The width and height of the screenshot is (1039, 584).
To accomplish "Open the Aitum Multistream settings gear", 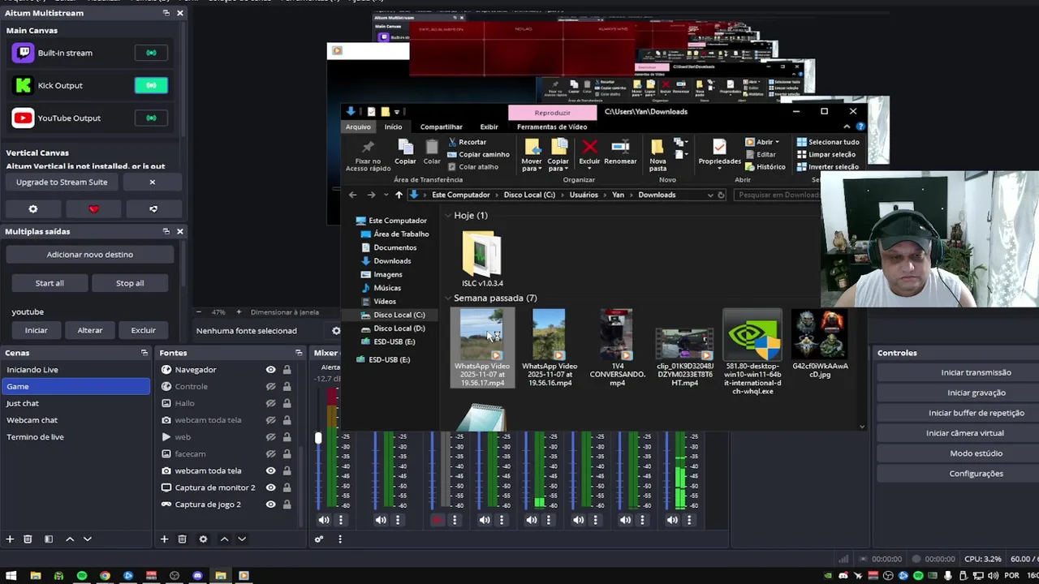I will click(33, 208).
